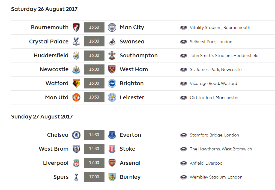The height and width of the screenshot is (190, 275).
Task: Select the Man Utd club badge
Action: [x=76, y=97]
